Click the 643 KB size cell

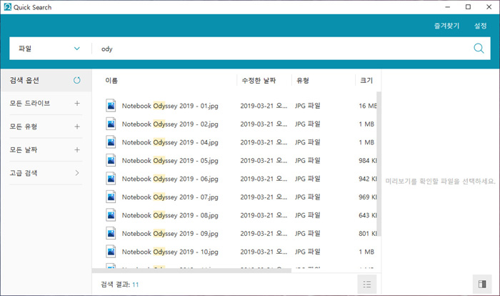coord(368,215)
